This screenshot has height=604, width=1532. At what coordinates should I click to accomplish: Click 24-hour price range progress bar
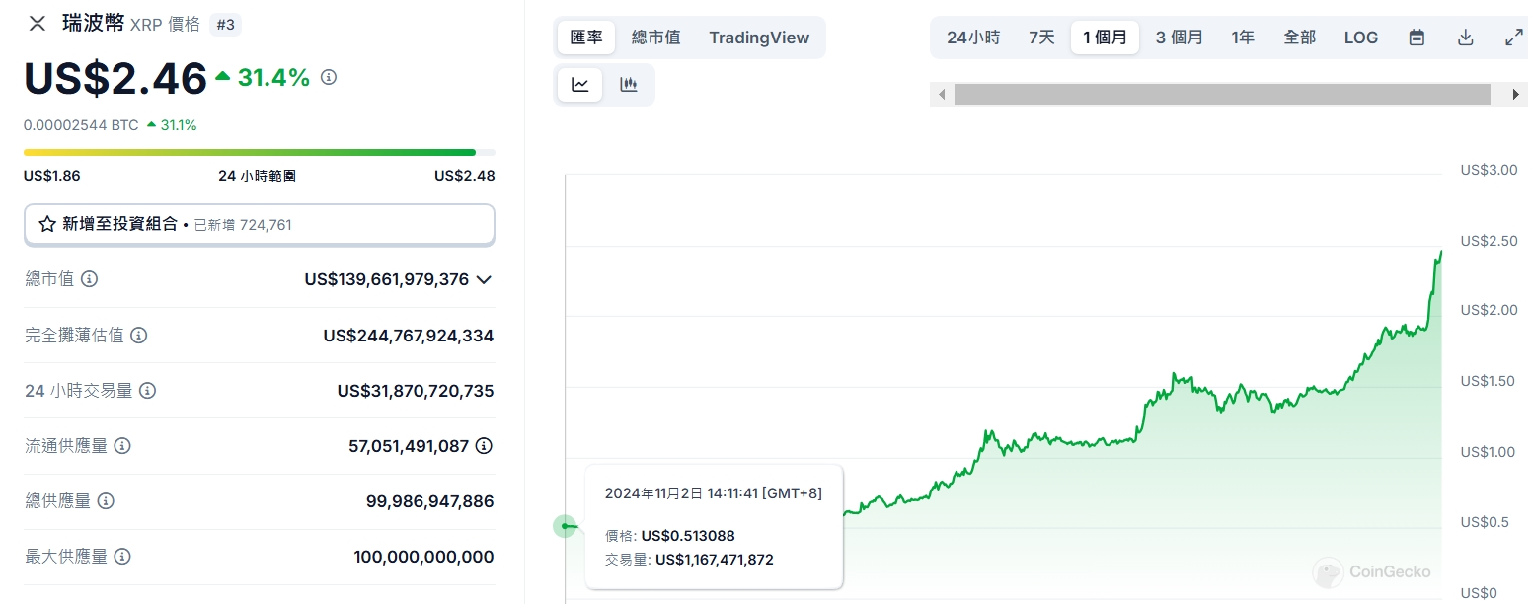[x=260, y=153]
